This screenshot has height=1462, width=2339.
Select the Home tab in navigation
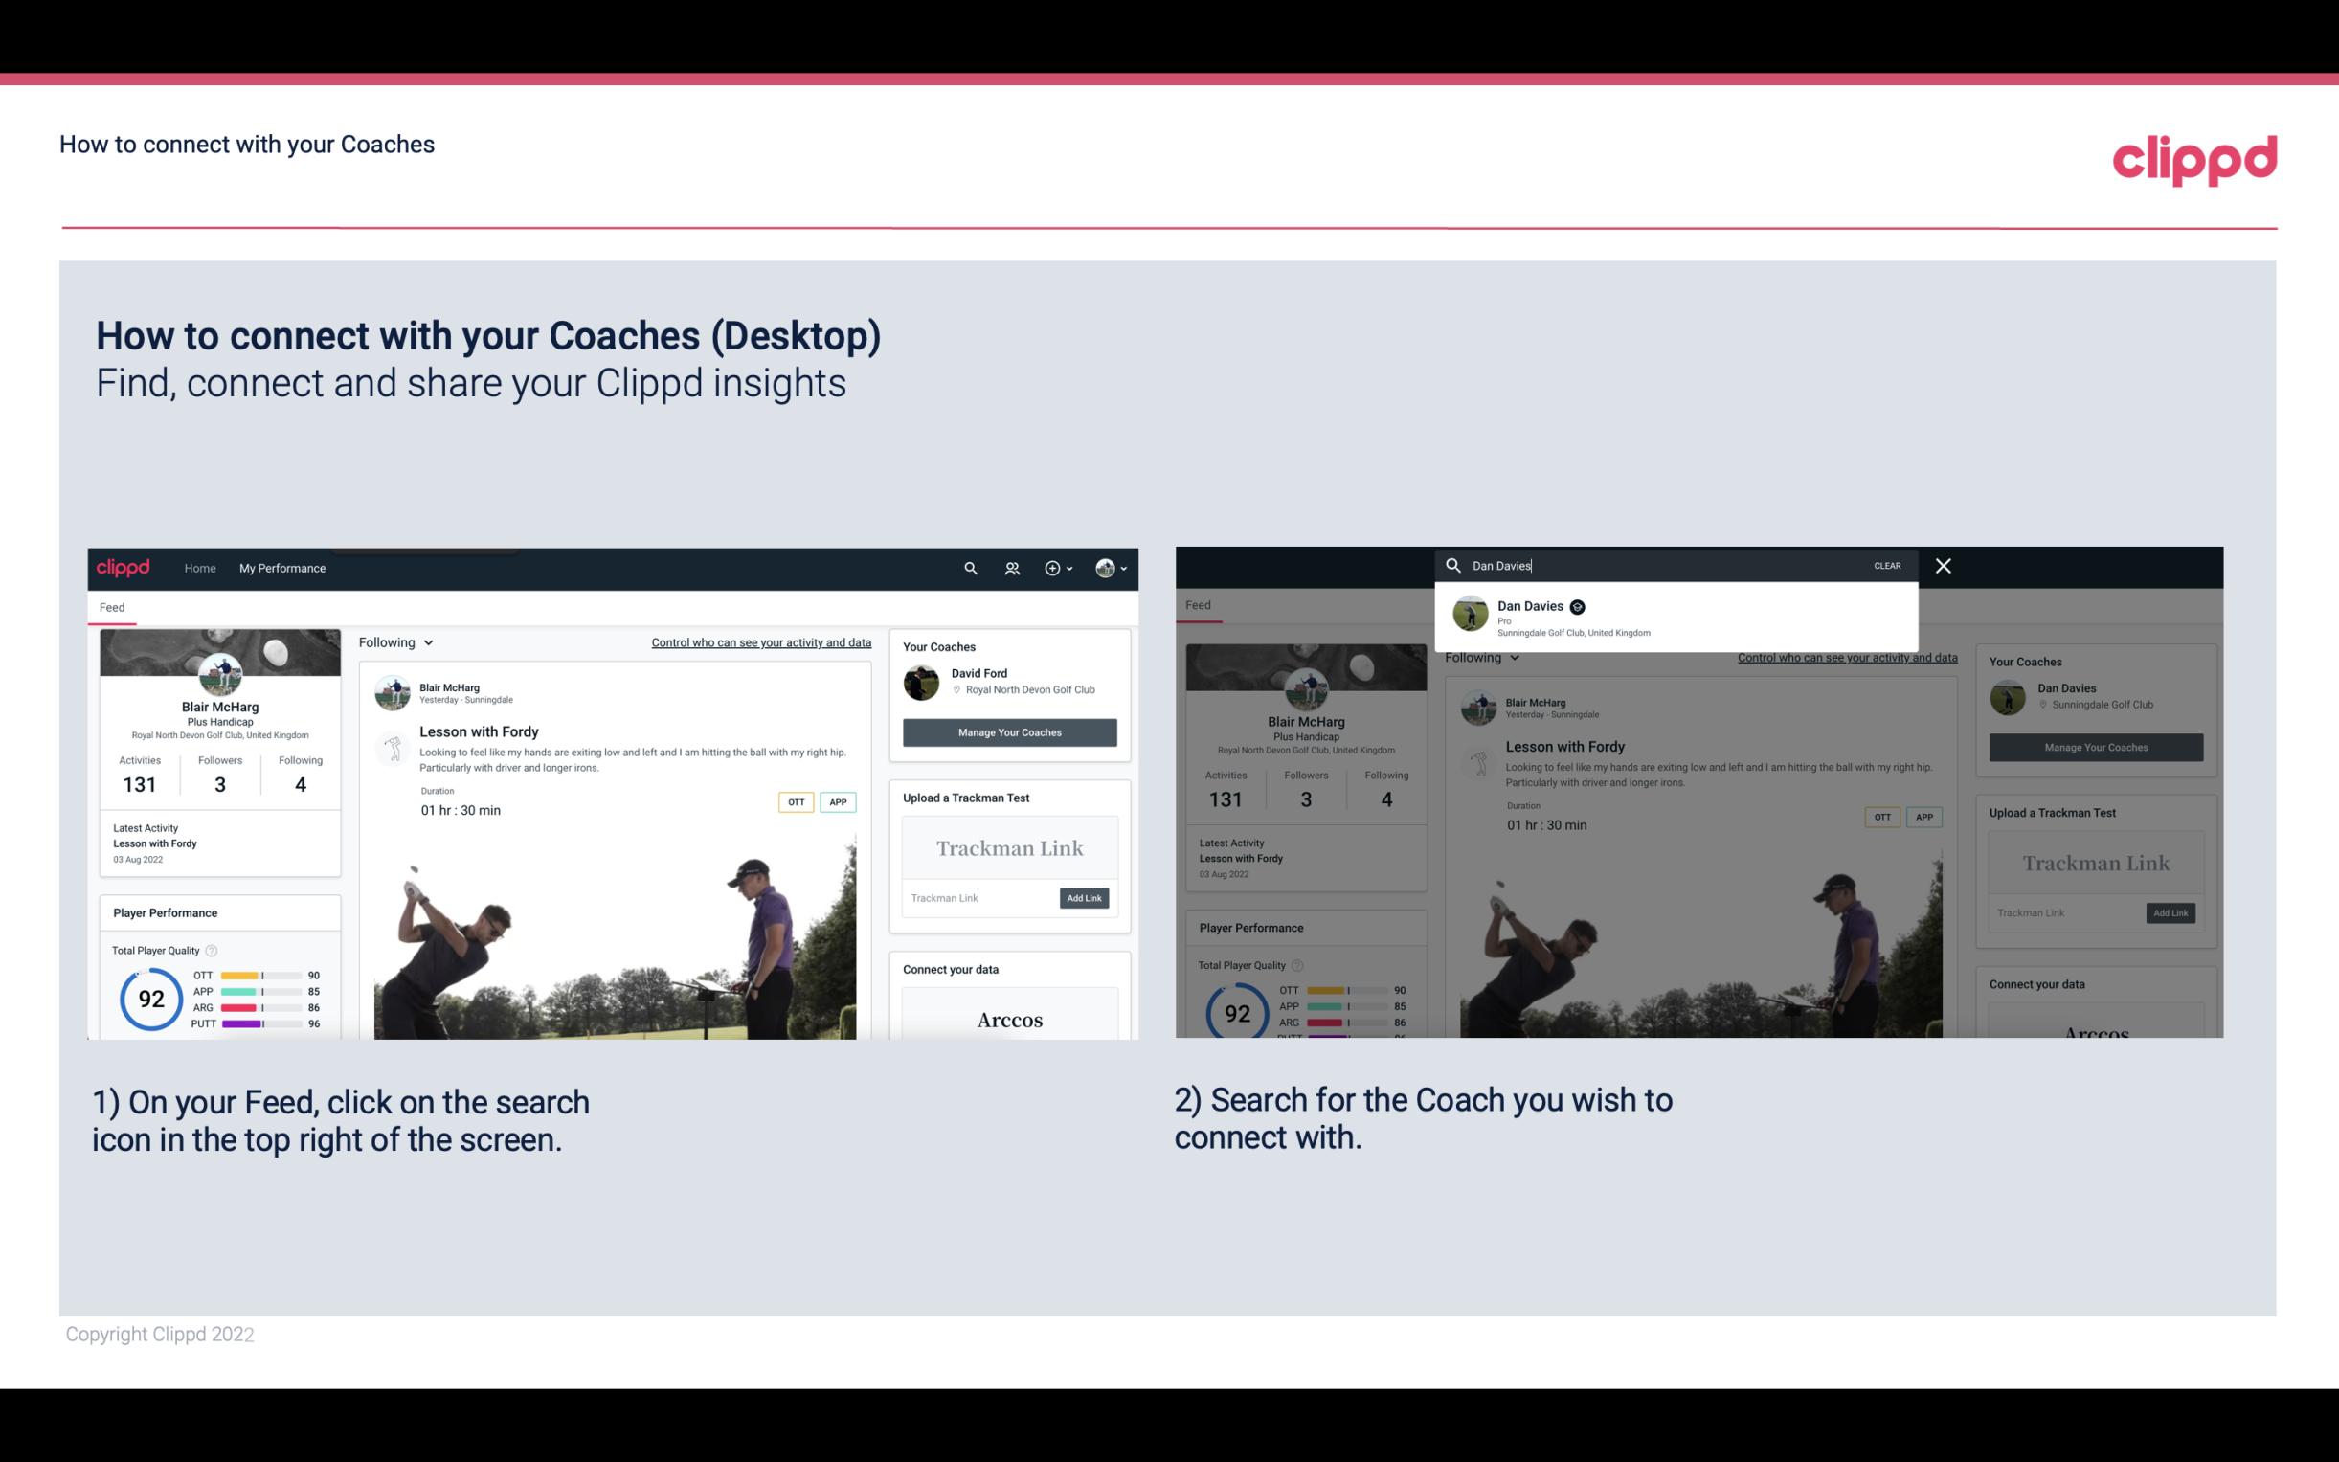[199, 568]
